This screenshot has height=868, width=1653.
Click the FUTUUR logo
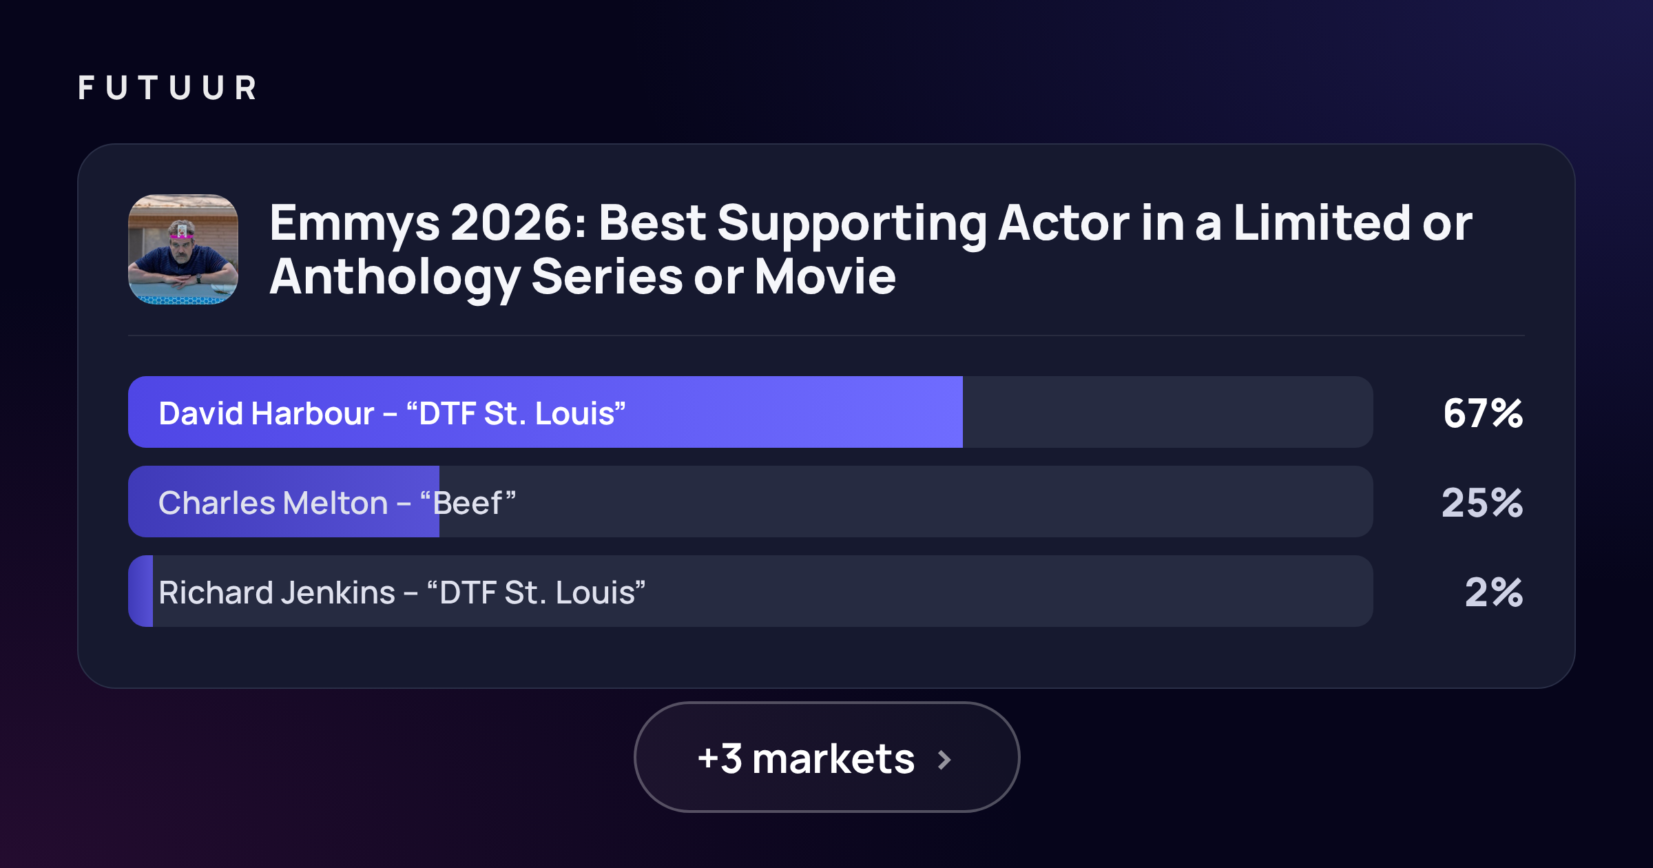[167, 88]
